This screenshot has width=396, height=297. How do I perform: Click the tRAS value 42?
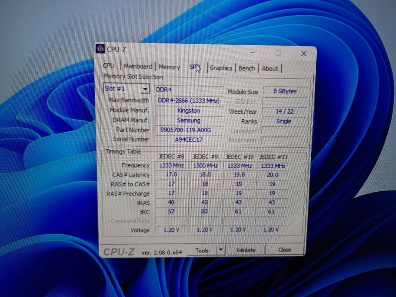pyautogui.click(x=205, y=202)
